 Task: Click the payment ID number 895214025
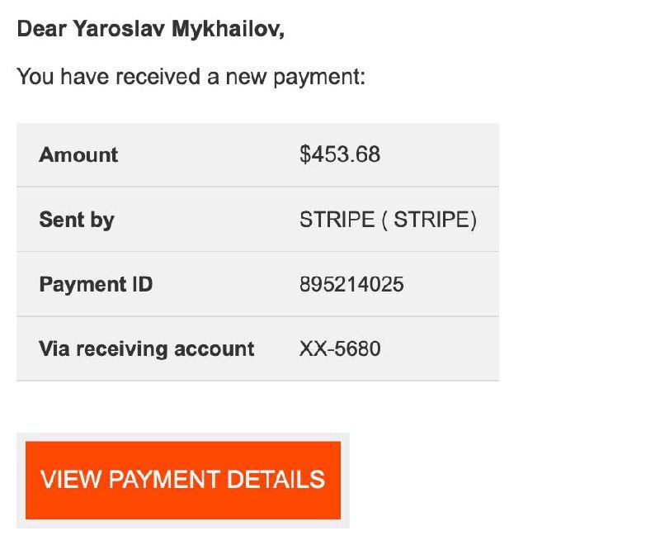[351, 284]
